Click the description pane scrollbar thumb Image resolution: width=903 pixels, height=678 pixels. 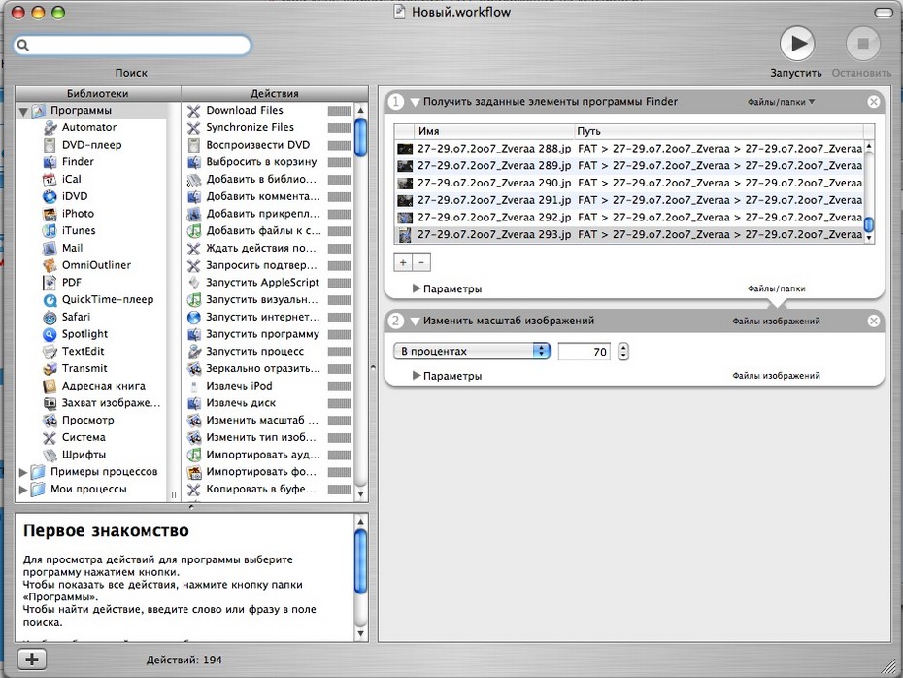[361, 561]
